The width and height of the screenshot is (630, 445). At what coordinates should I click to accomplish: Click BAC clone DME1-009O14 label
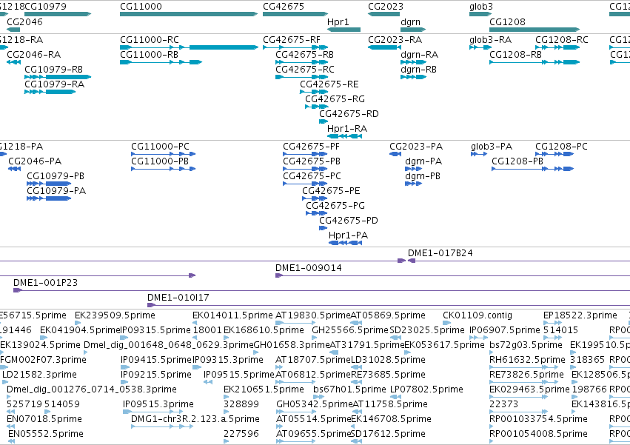309,268
